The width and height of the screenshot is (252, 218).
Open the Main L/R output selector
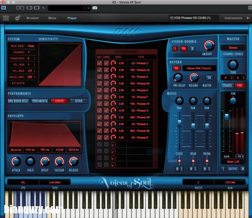coord(233,162)
